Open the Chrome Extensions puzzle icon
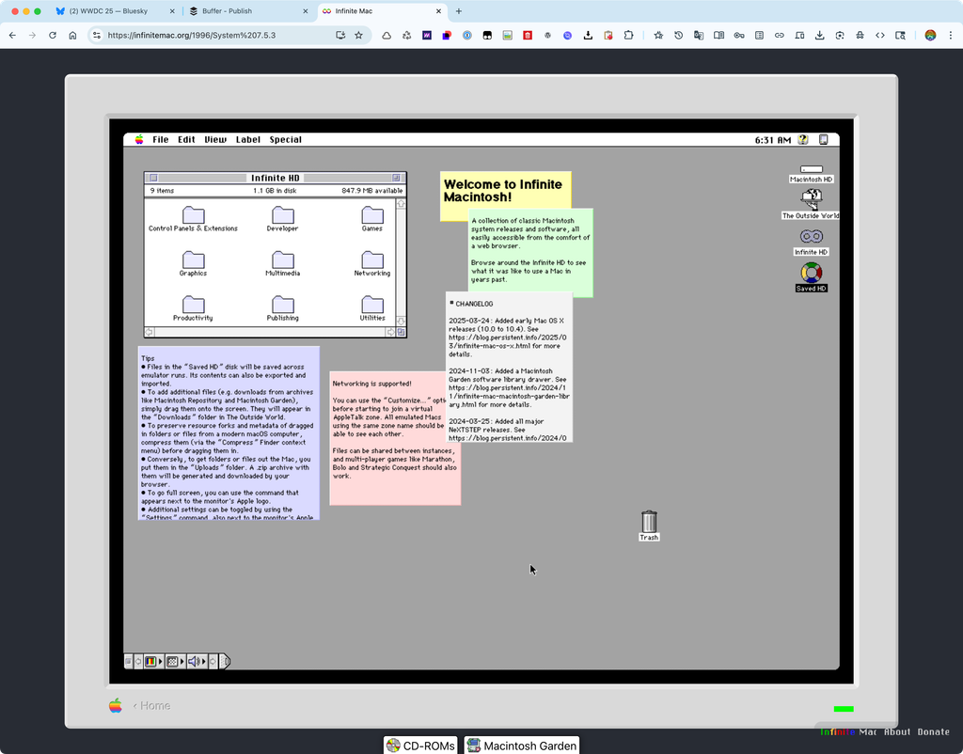The height and width of the screenshot is (754, 963). [x=628, y=35]
